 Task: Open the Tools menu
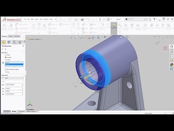pyautogui.click(x=41, y=19)
